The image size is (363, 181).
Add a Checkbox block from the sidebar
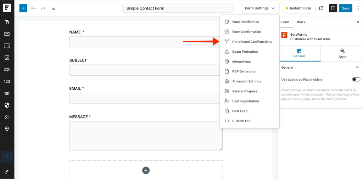tap(7, 58)
